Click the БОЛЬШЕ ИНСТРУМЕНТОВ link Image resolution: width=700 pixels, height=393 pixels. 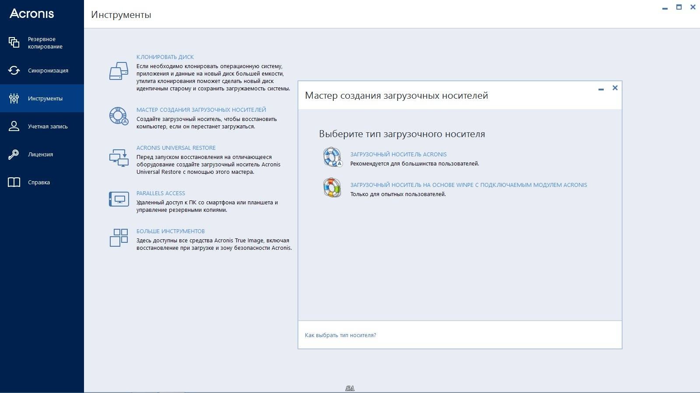pos(171,231)
